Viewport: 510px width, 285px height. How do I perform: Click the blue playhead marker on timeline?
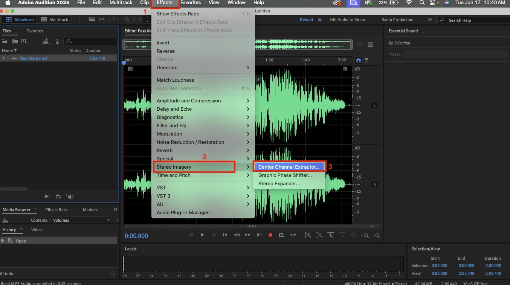pos(124,63)
